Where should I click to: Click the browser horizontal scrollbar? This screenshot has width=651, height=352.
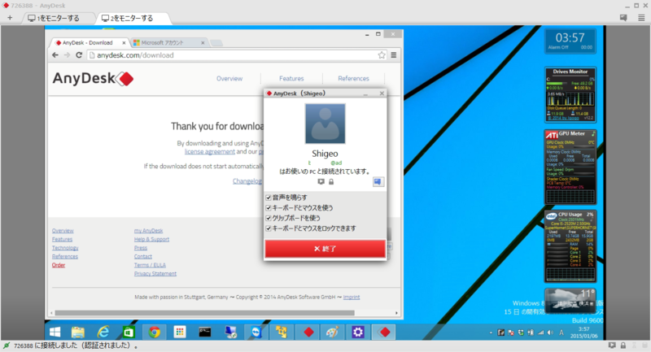pyautogui.click(x=205, y=313)
